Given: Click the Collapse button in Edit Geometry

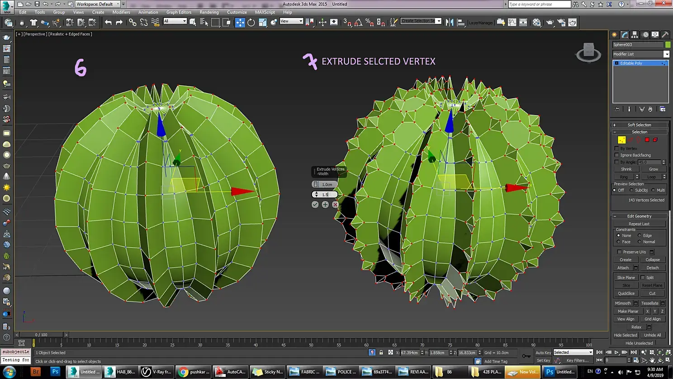Looking at the screenshot, I should 653,260.
